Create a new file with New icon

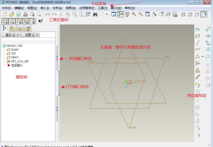[5, 14]
